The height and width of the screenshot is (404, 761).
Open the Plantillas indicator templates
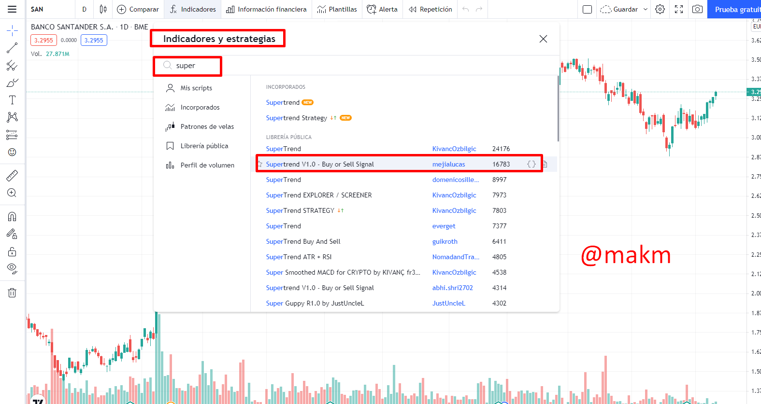point(337,9)
